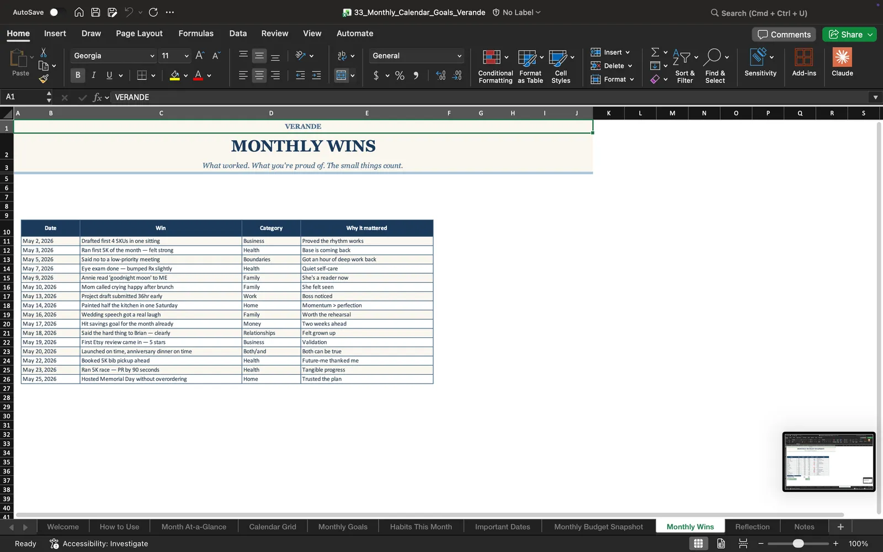
Task: Open Format as Table
Action: [530, 66]
